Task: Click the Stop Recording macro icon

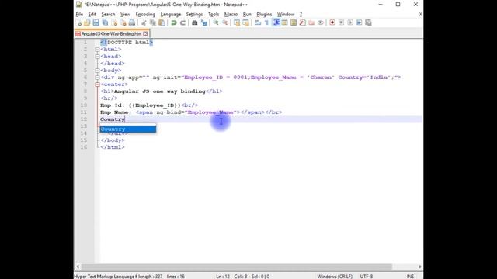Action: [342, 22]
